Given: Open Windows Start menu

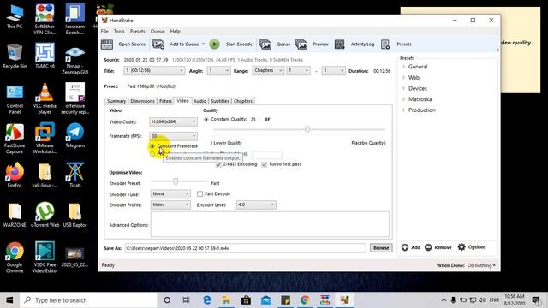Looking at the screenshot, I should click(x=9, y=300).
